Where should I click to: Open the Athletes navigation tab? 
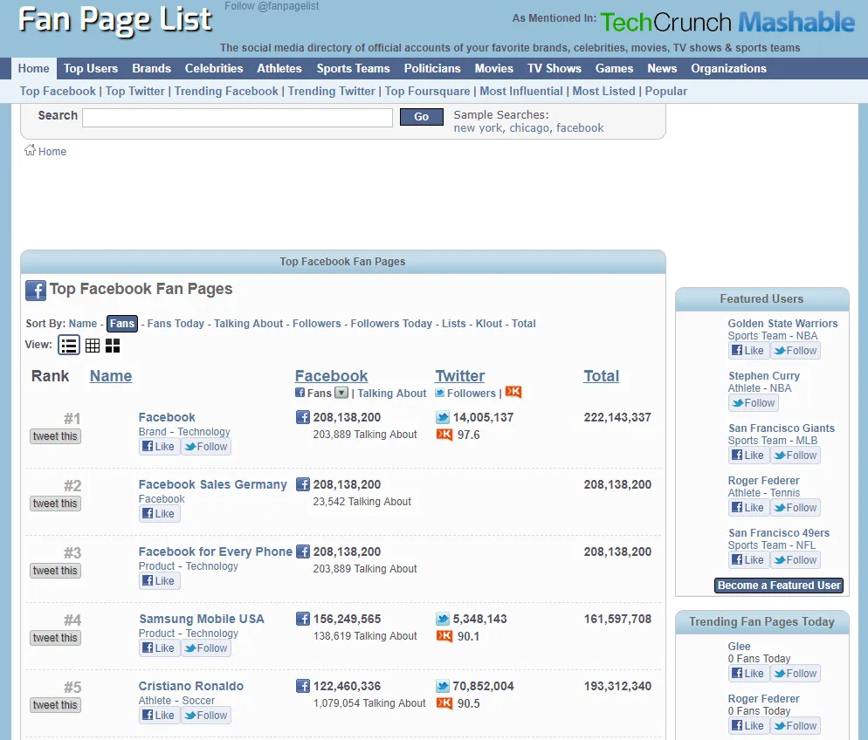(279, 69)
